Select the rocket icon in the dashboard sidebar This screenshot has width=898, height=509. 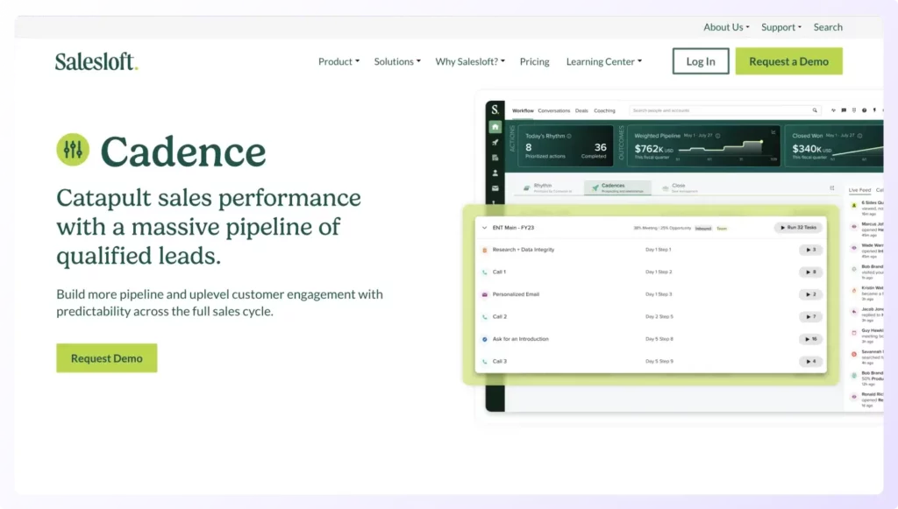pyautogui.click(x=495, y=143)
